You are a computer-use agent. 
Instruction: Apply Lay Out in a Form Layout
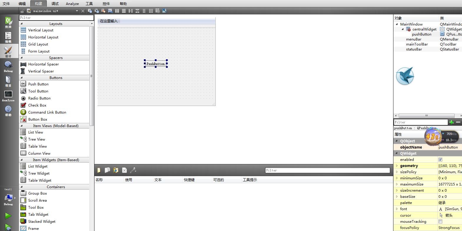144,11
